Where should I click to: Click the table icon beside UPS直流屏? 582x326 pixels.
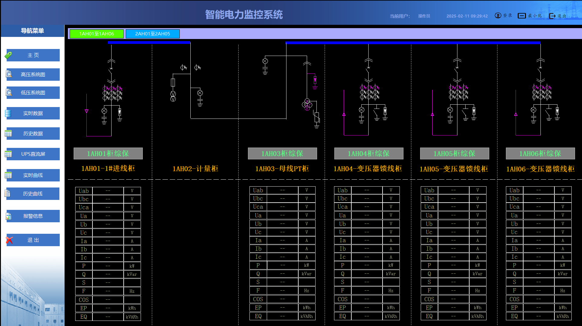[8, 154]
